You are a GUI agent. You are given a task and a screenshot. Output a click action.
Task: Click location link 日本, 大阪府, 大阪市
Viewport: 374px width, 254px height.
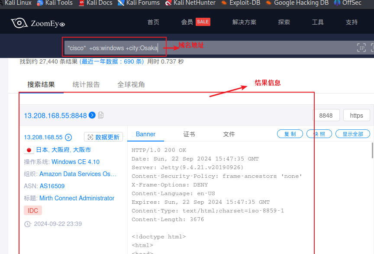point(64,150)
